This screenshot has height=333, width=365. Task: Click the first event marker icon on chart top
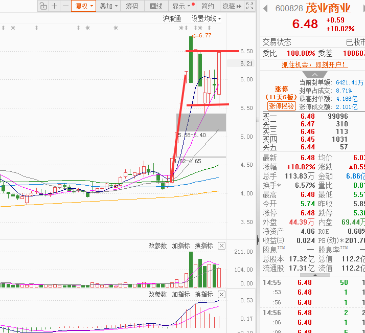coord(3,28)
